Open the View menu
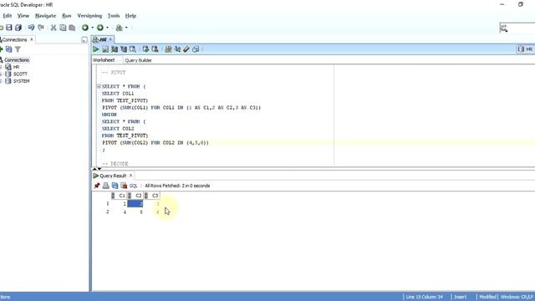The width and height of the screenshot is (535, 301). click(23, 16)
